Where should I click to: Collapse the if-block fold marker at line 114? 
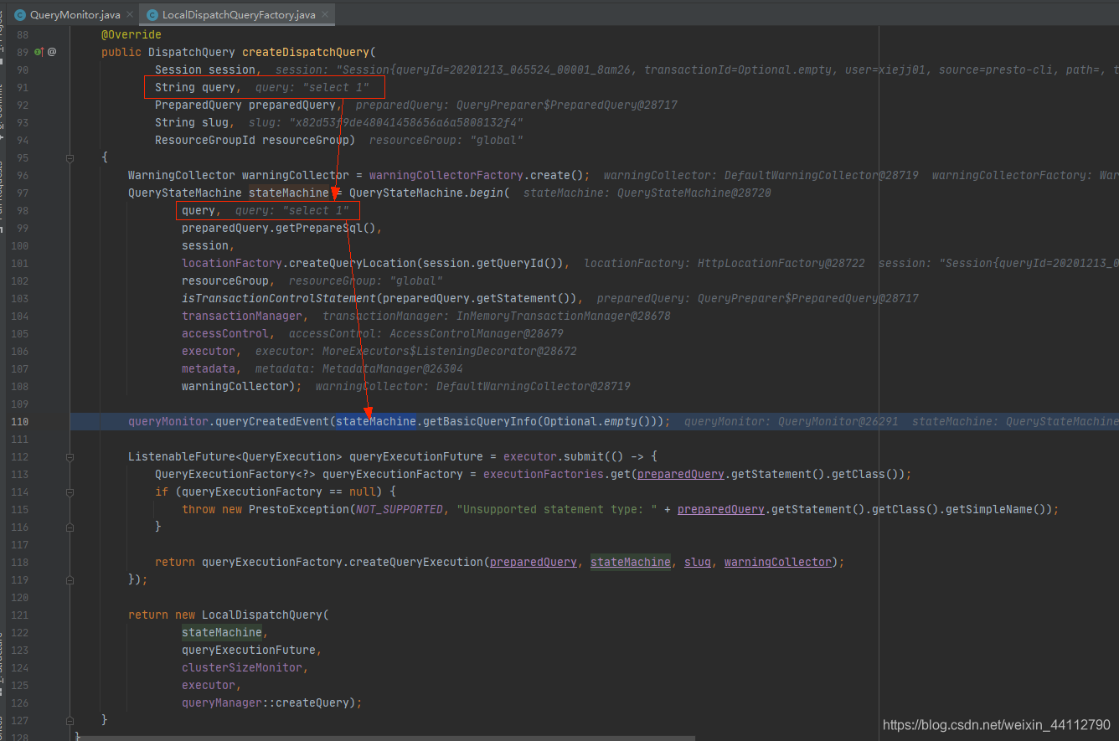coord(70,491)
